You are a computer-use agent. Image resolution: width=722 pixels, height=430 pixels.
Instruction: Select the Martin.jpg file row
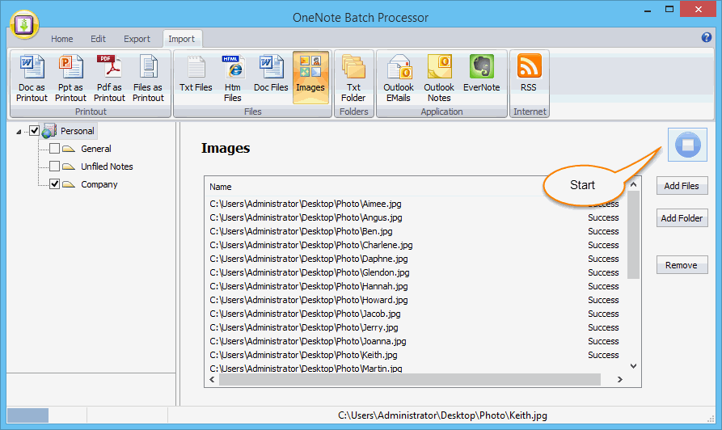pos(416,369)
